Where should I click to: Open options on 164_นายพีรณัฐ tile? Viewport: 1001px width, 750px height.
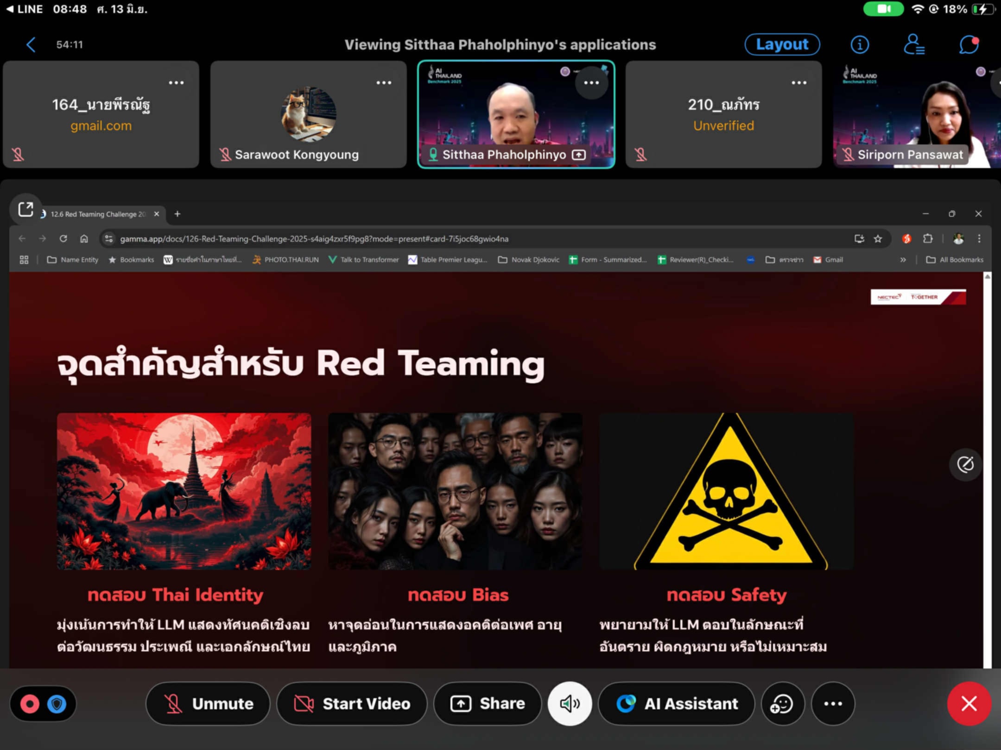tap(176, 83)
